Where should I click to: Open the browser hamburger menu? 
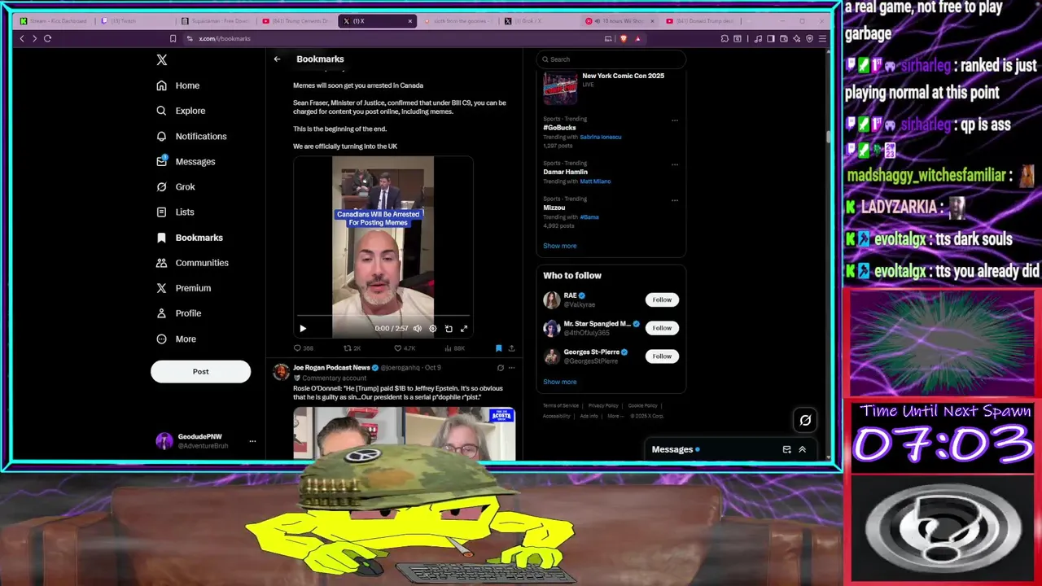click(x=823, y=38)
